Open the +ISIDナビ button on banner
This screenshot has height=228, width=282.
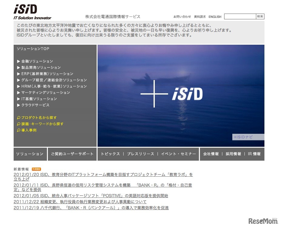[x=248, y=137]
